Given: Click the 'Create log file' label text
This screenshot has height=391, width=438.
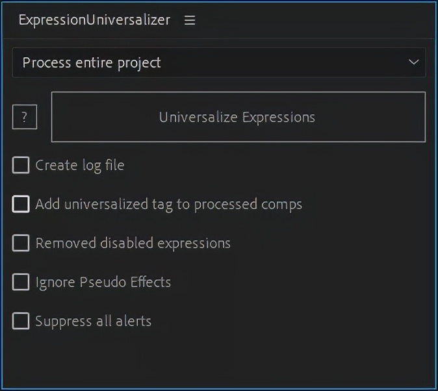Looking at the screenshot, I should [x=80, y=165].
